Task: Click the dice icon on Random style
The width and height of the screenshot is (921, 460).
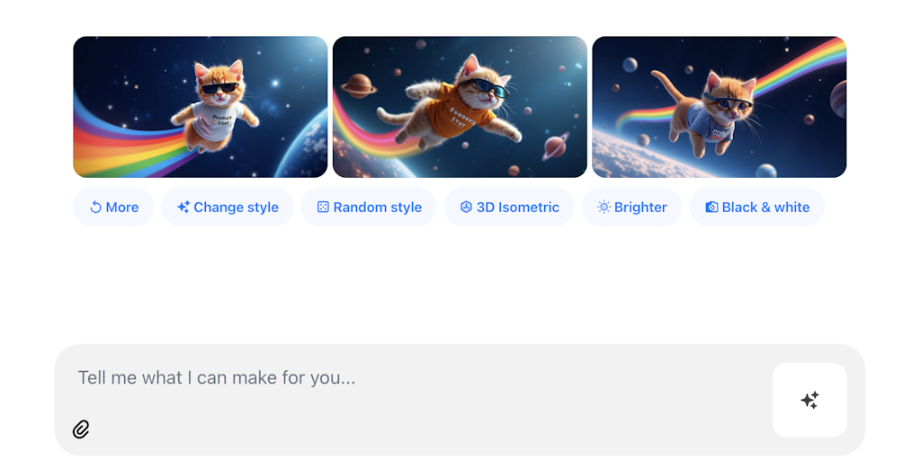Action: point(323,208)
